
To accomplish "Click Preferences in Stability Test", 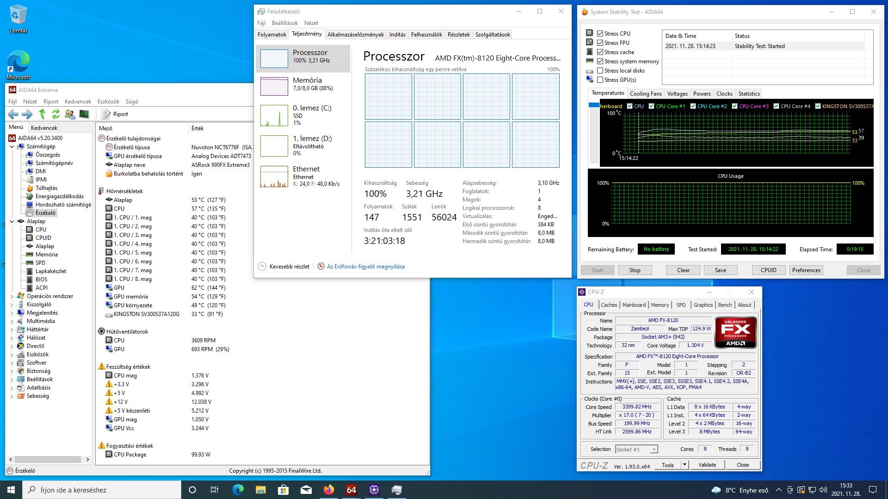I will point(806,270).
